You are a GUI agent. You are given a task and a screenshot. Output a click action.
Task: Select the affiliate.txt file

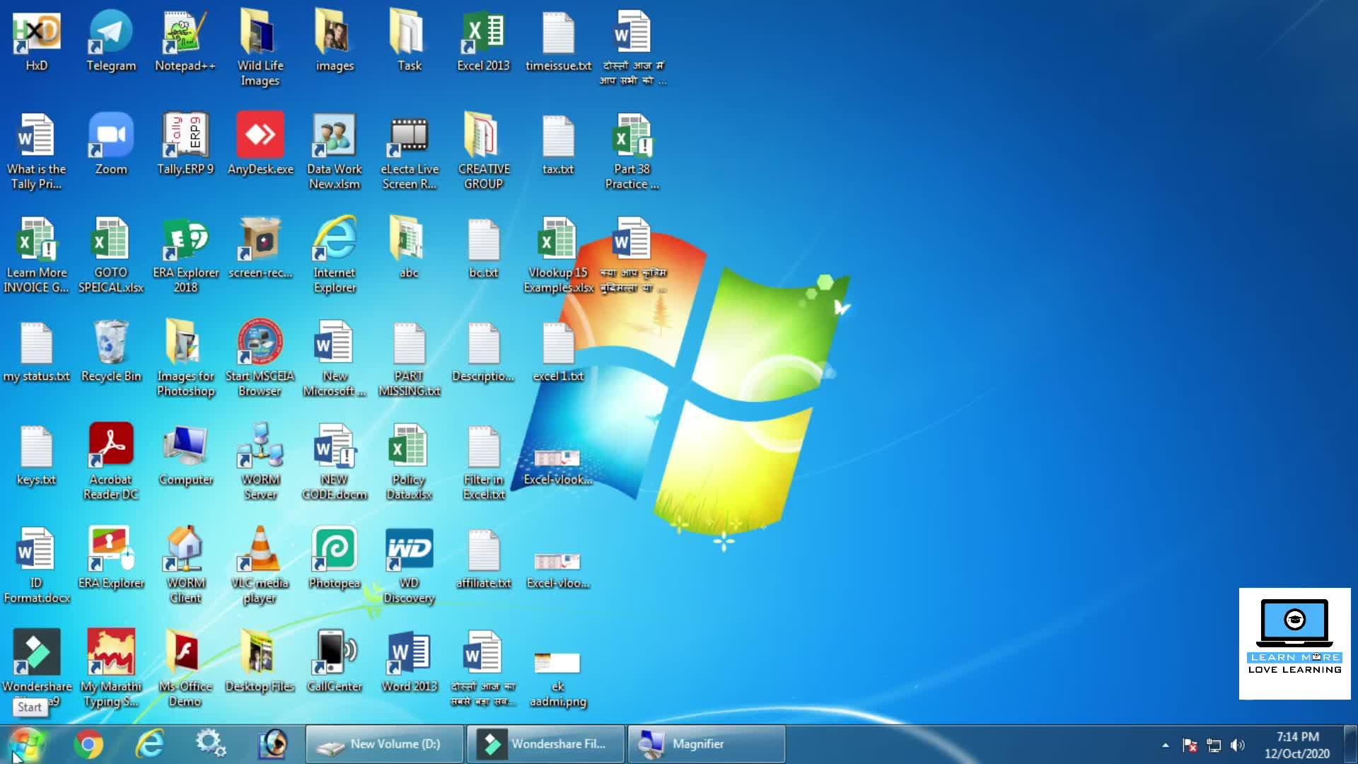(483, 559)
